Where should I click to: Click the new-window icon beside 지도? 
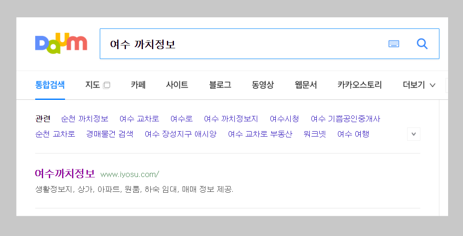(106, 85)
